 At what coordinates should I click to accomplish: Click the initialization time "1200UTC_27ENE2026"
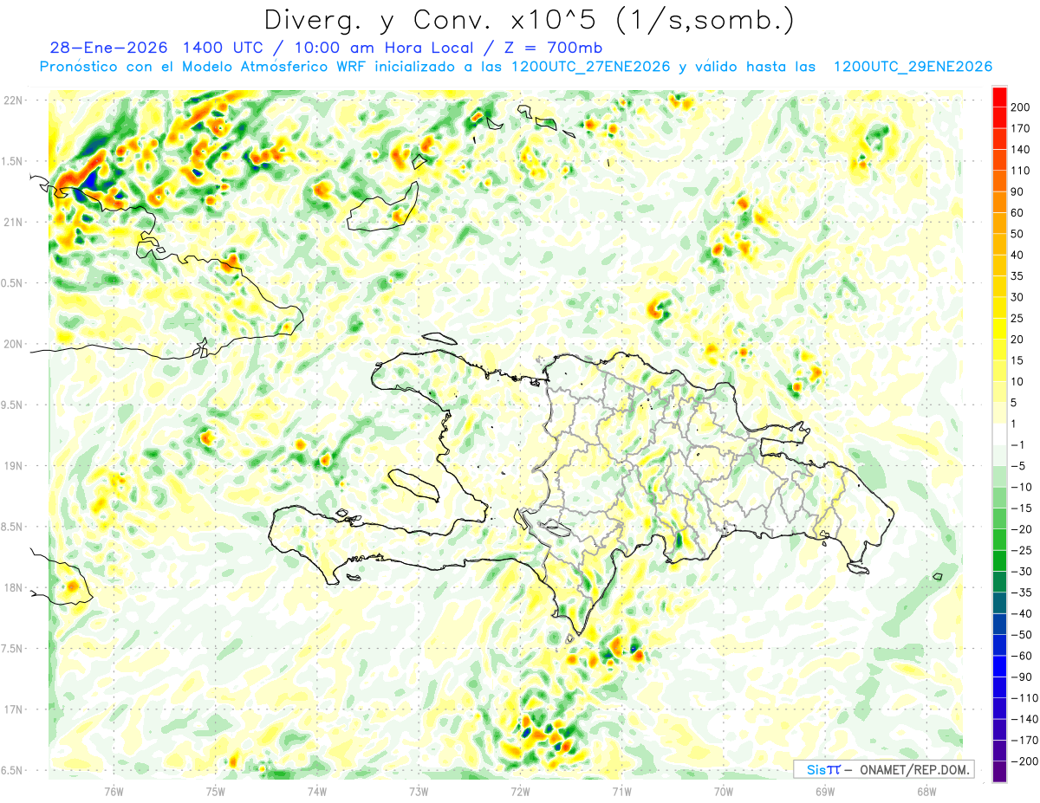coord(592,67)
